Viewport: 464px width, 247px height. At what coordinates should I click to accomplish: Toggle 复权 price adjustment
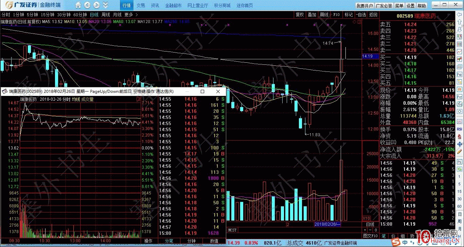[300, 15]
